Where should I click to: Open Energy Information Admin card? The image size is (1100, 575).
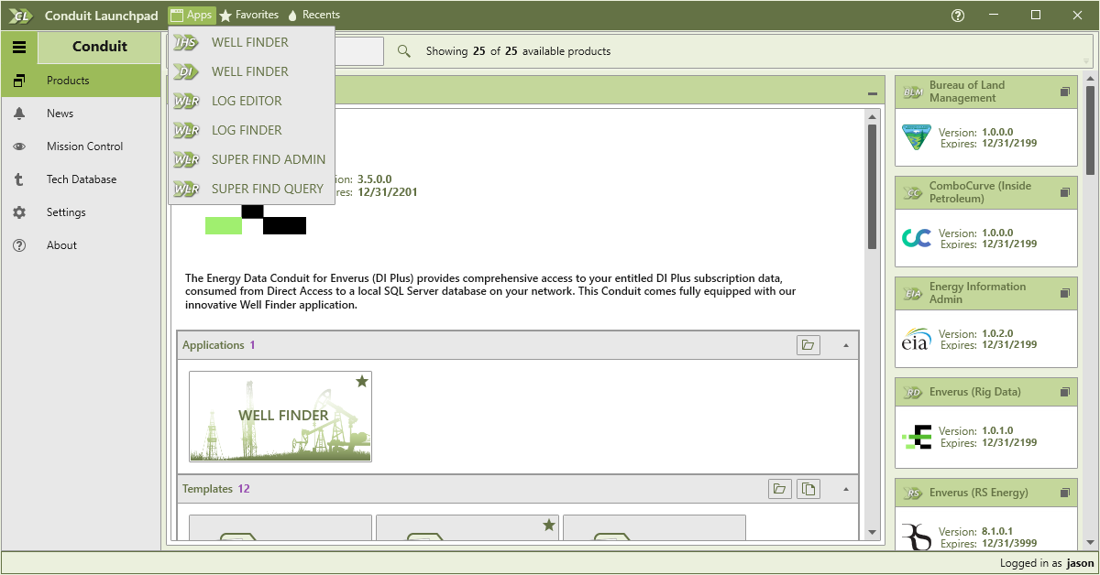985,321
